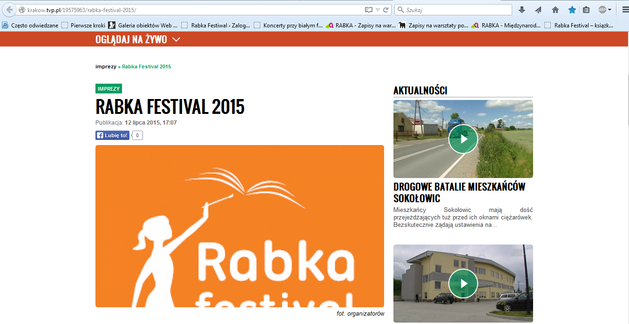Click the paper plane share icon
This screenshot has width=629, height=324.
538,10
